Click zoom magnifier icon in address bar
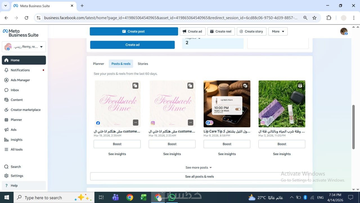Screen dimensions: 360x203 [x=305, y=18]
